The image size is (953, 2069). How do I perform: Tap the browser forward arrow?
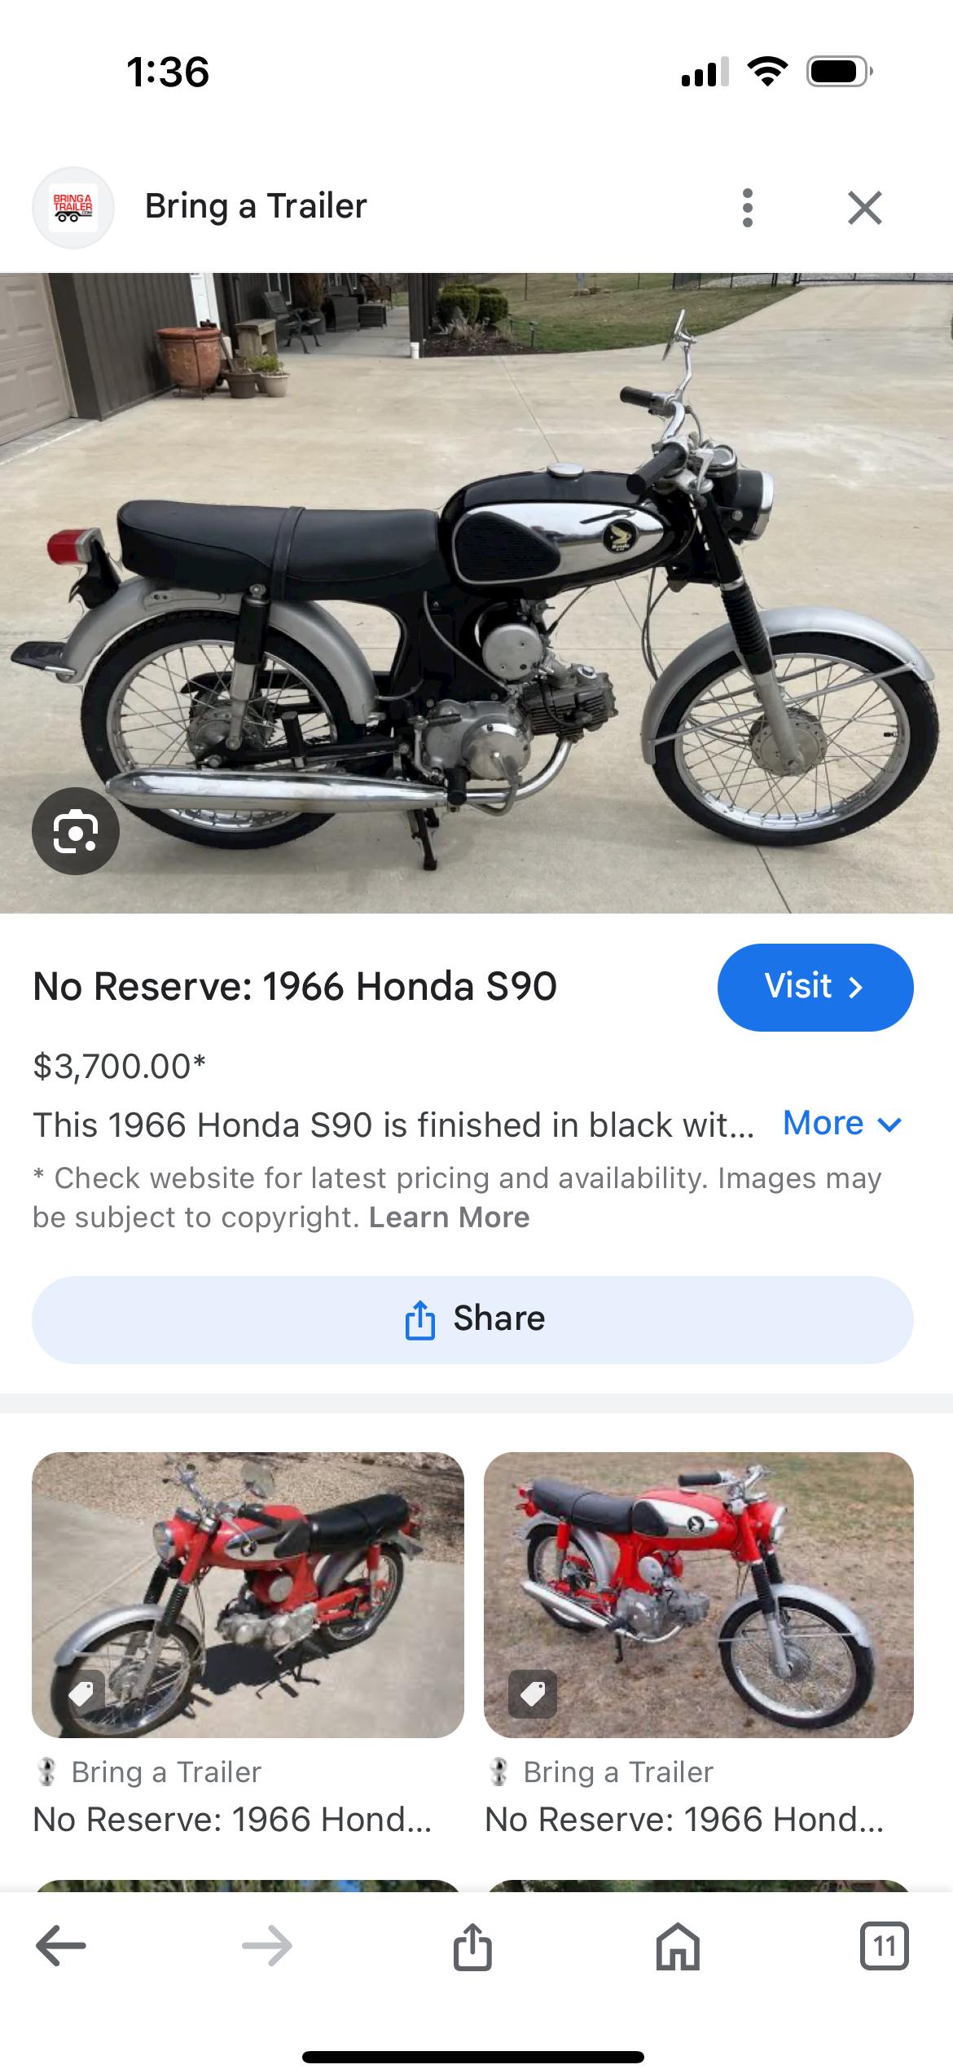click(267, 1946)
